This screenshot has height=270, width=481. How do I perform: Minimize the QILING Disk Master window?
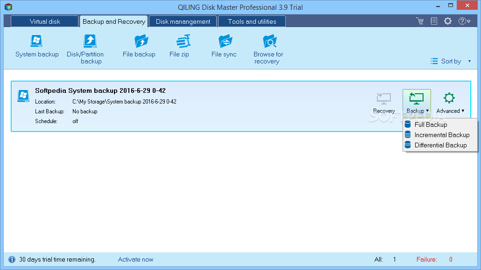(x=438, y=6)
